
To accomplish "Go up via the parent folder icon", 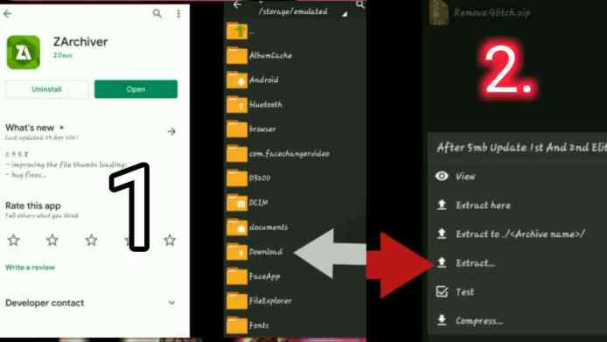I will click(x=237, y=31).
